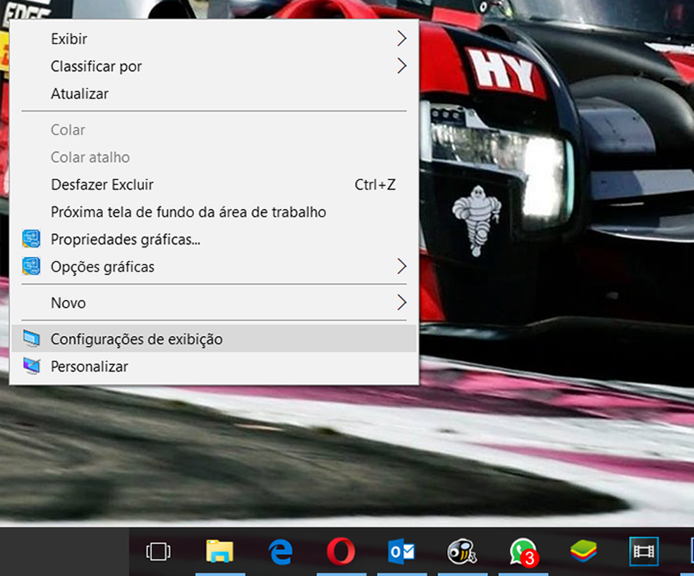Open Propriedades gráficas...
This screenshot has height=576, width=694.
pyautogui.click(x=214, y=240)
